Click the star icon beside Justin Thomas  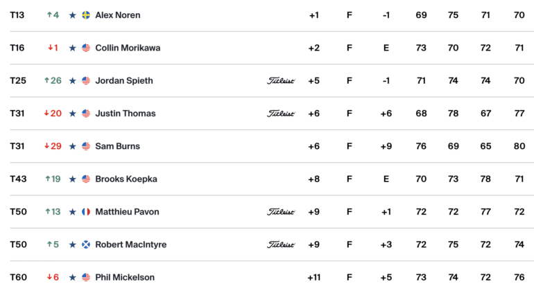click(73, 114)
